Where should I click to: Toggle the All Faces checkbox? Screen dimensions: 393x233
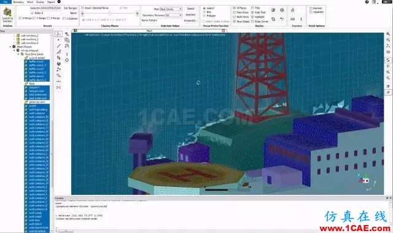pyautogui.click(x=235, y=8)
